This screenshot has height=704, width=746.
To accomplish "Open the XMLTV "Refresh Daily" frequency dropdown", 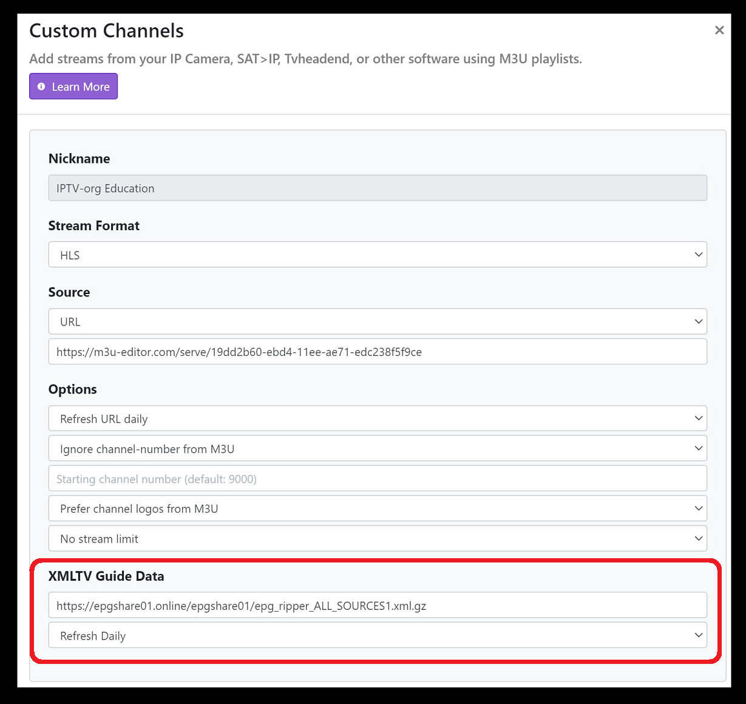I will pyautogui.click(x=376, y=634).
